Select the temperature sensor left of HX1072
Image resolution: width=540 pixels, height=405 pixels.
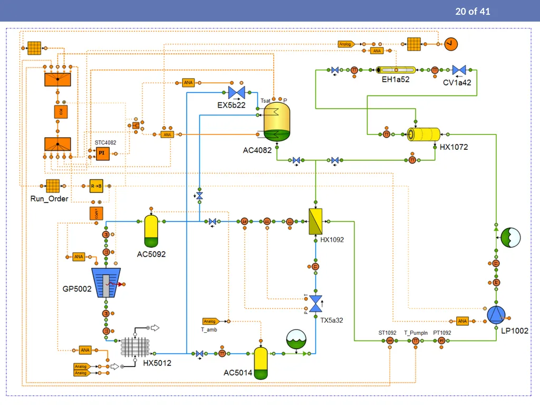click(x=387, y=134)
